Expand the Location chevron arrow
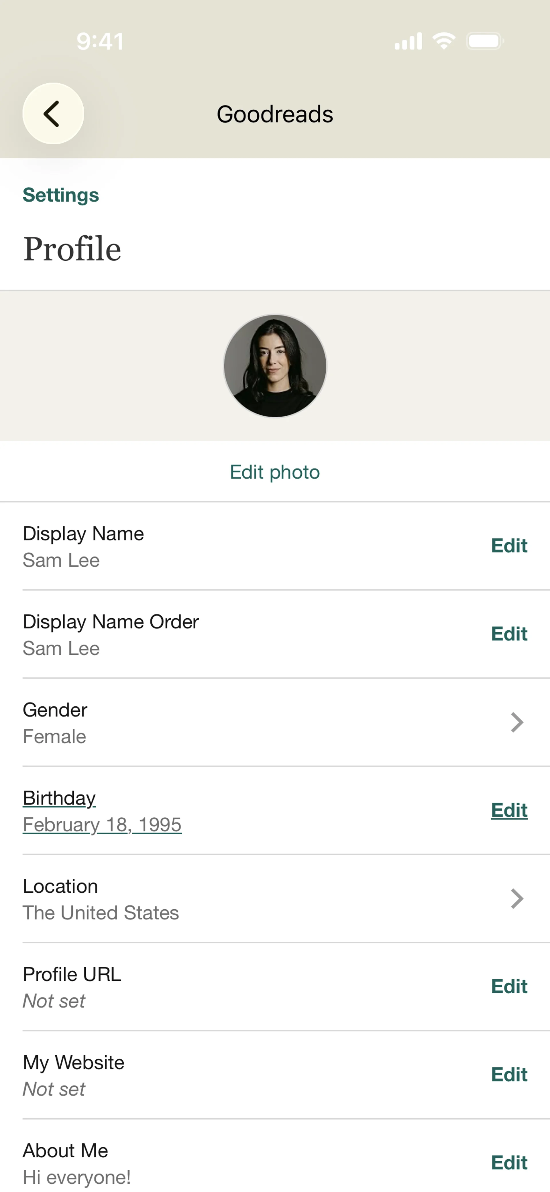The width and height of the screenshot is (550, 1192). point(517,899)
